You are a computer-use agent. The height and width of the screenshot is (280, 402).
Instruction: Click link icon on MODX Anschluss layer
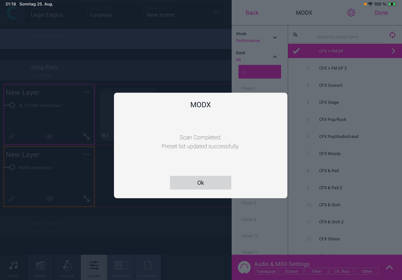point(11,199)
